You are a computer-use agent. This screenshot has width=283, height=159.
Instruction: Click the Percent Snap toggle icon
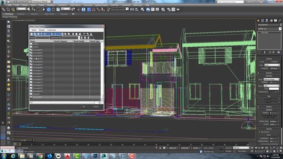pyautogui.click(x=98, y=9)
